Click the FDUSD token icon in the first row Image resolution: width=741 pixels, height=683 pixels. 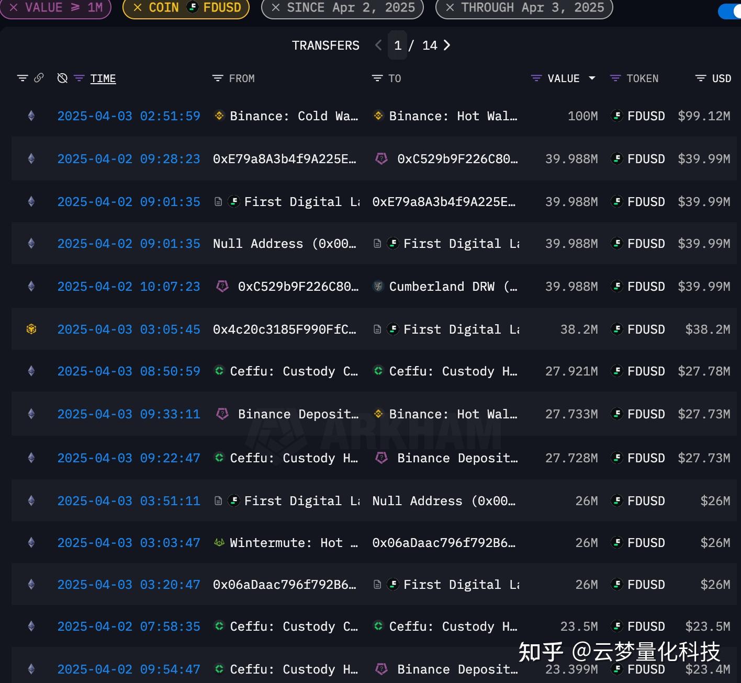616,116
